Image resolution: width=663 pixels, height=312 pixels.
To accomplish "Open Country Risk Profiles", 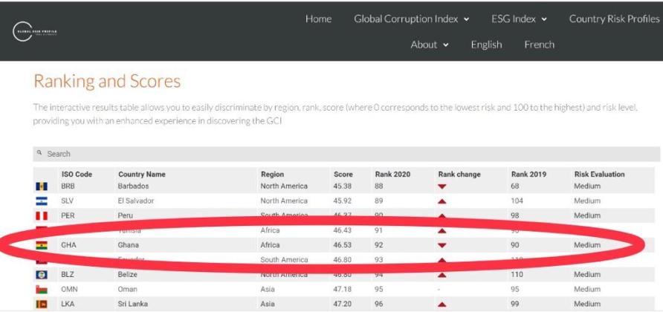I will 614,19.
